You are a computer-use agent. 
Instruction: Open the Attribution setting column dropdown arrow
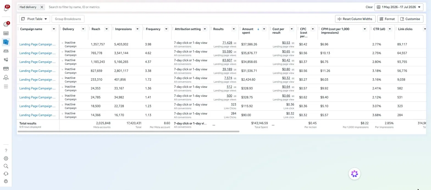click(205, 29)
